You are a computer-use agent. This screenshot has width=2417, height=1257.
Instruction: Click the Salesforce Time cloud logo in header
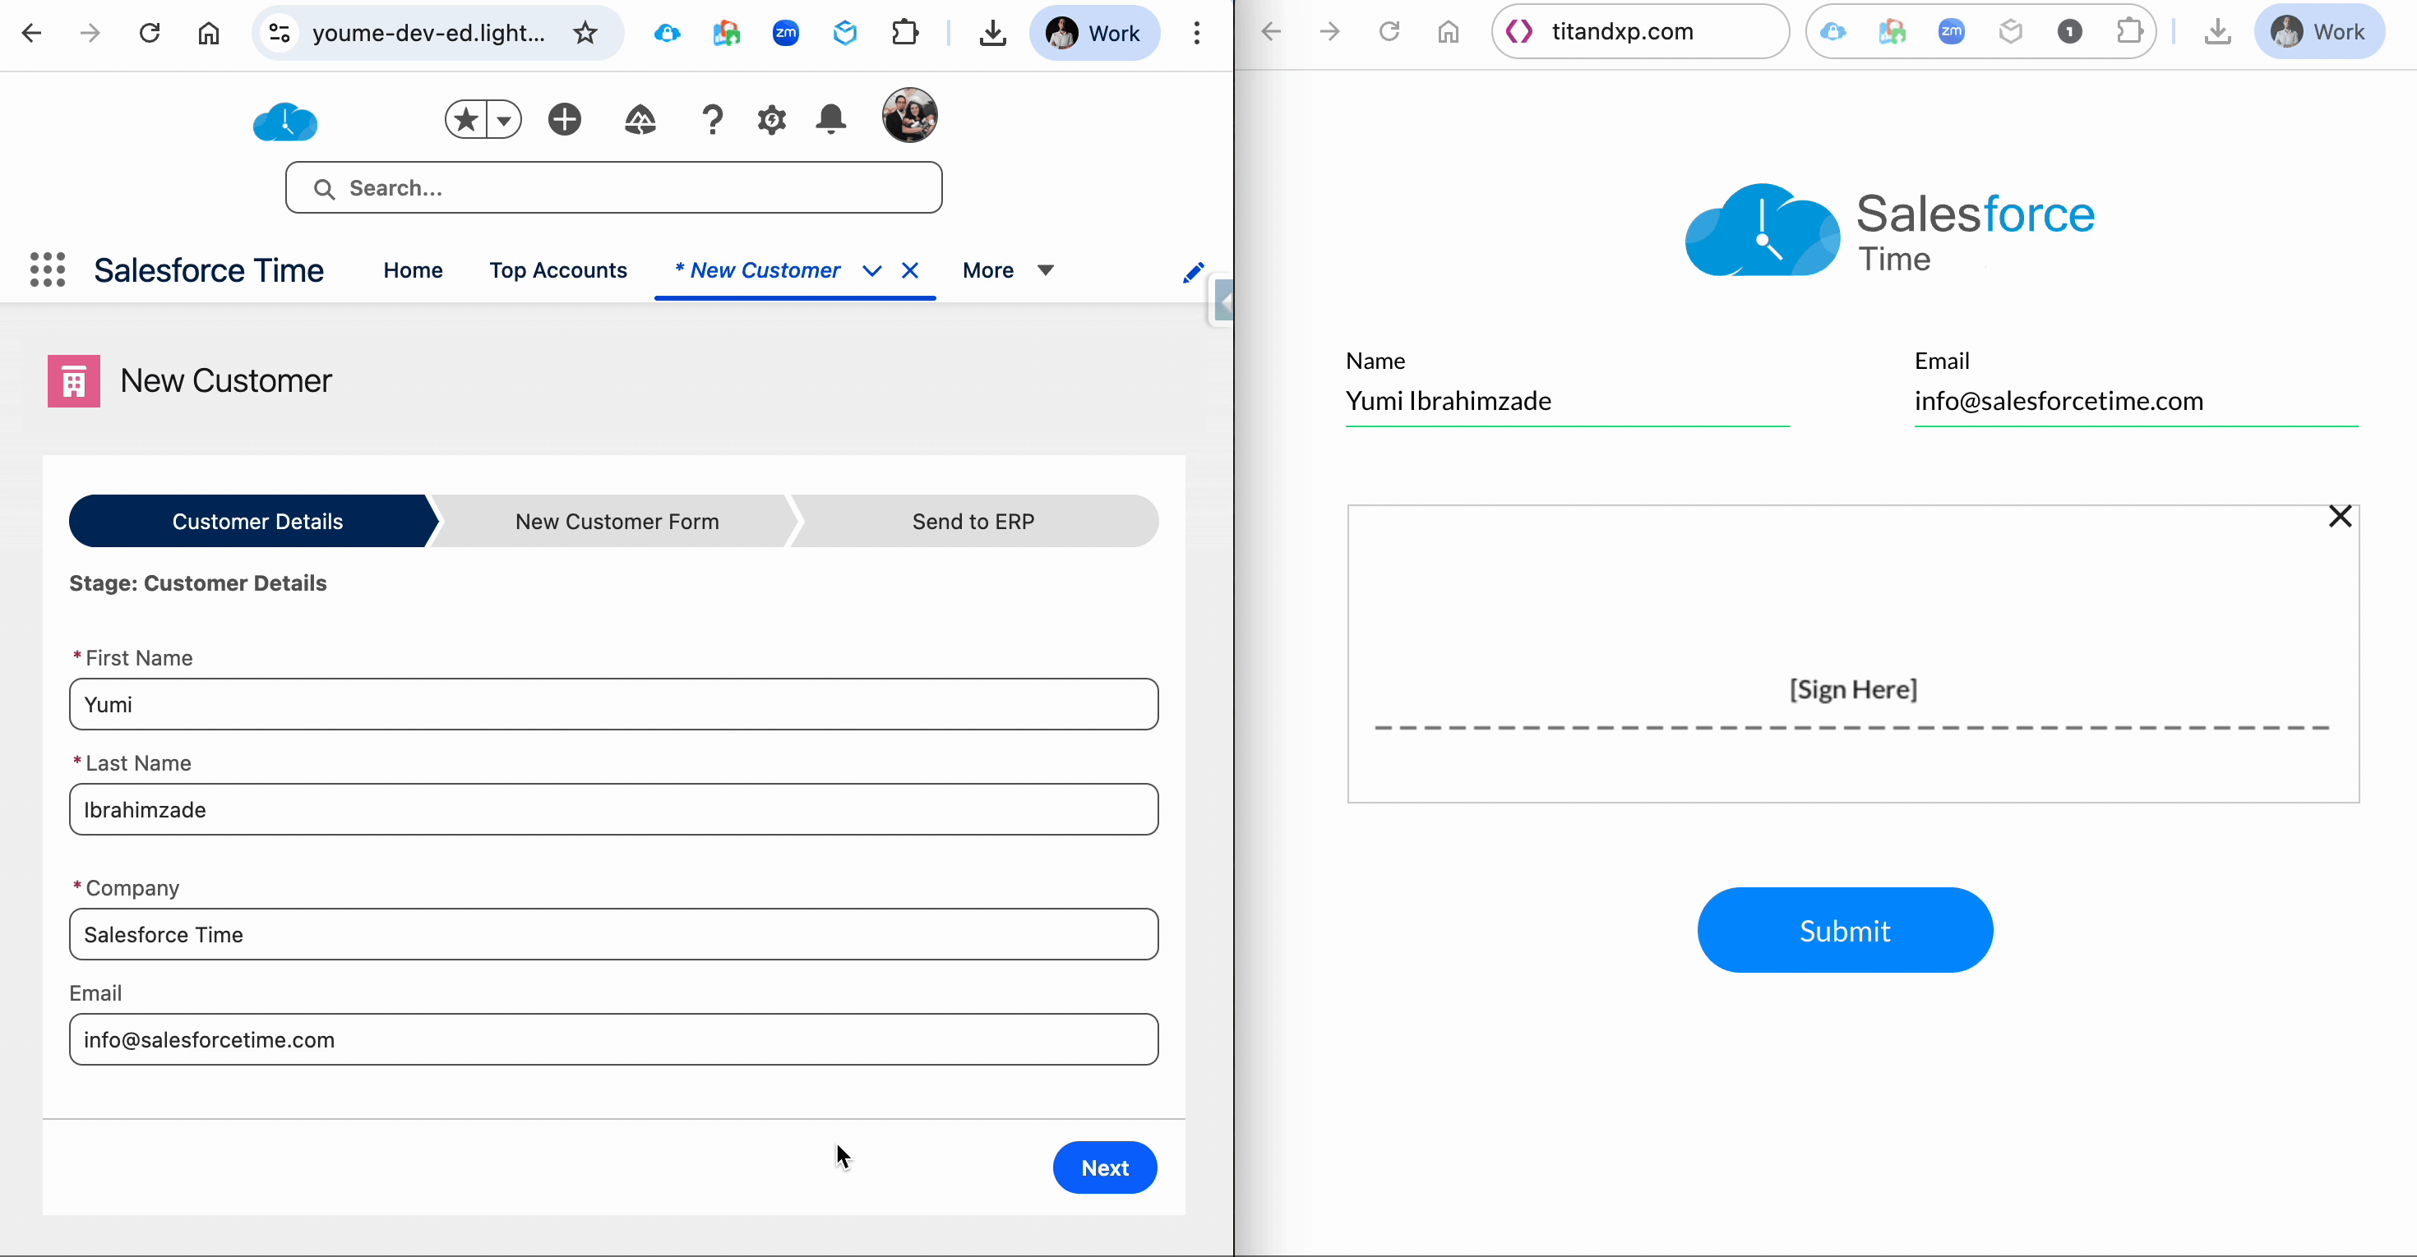tap(285, 122)
